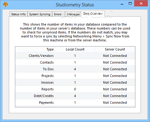Select the Projects row label
The image size is (150, 122).
(48, 76)
